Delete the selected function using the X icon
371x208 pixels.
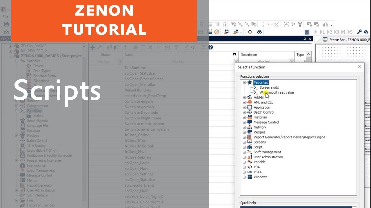(x=150, y=47)
